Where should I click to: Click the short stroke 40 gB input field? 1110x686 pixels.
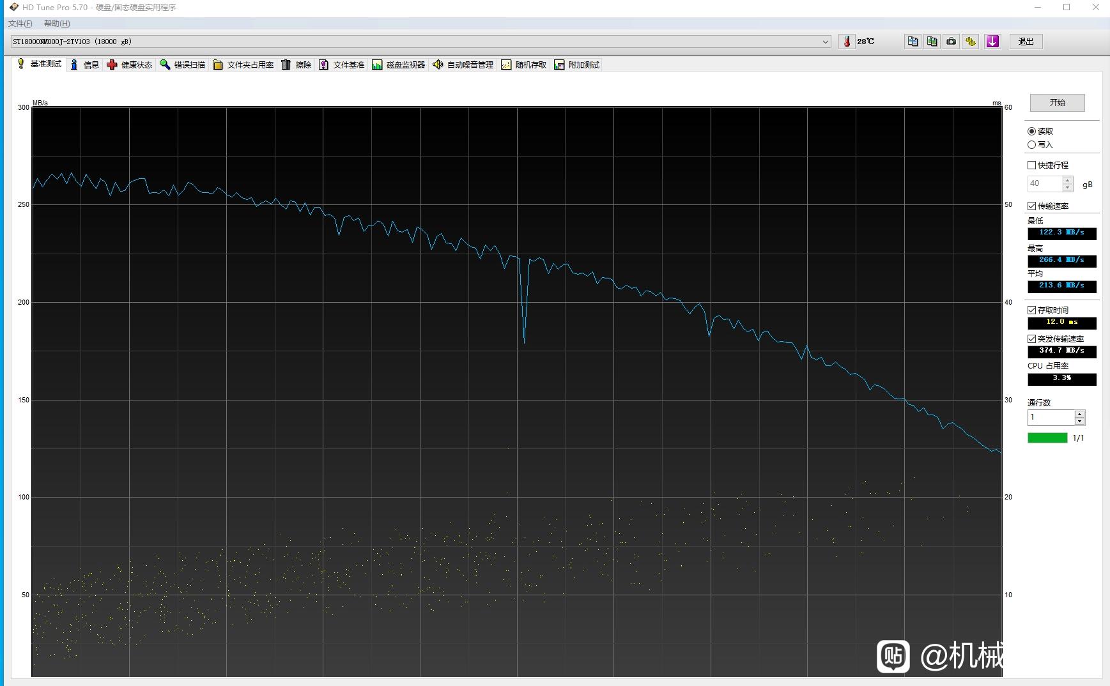coord(1044,183)
